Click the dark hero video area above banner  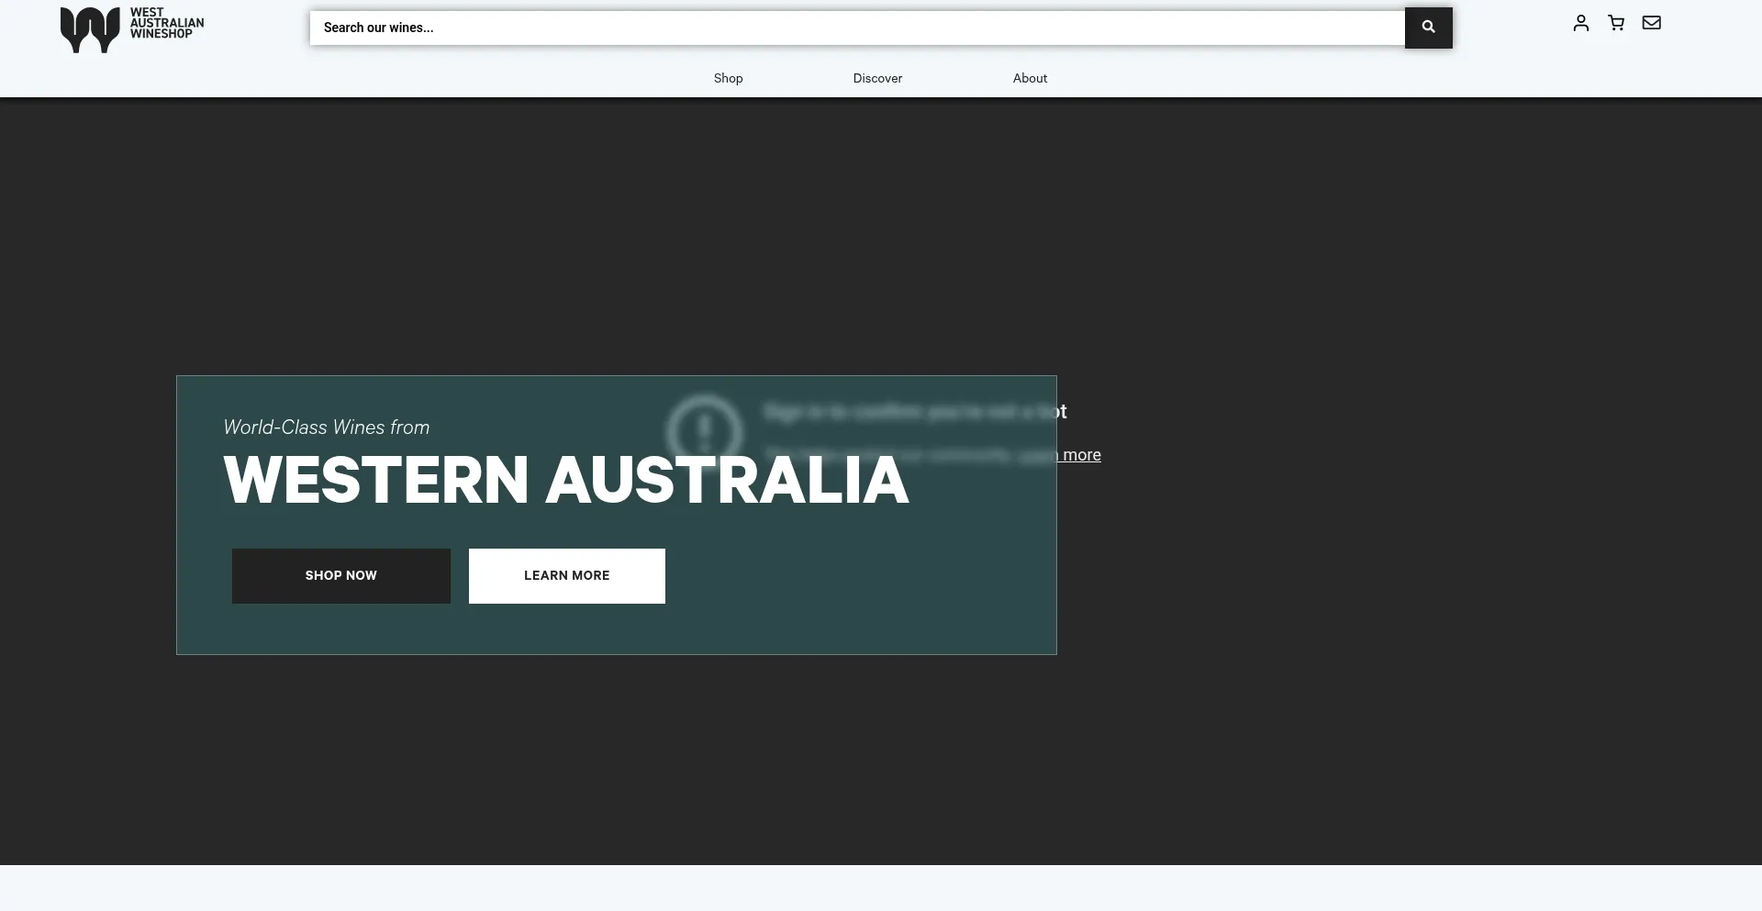[881, 239]
